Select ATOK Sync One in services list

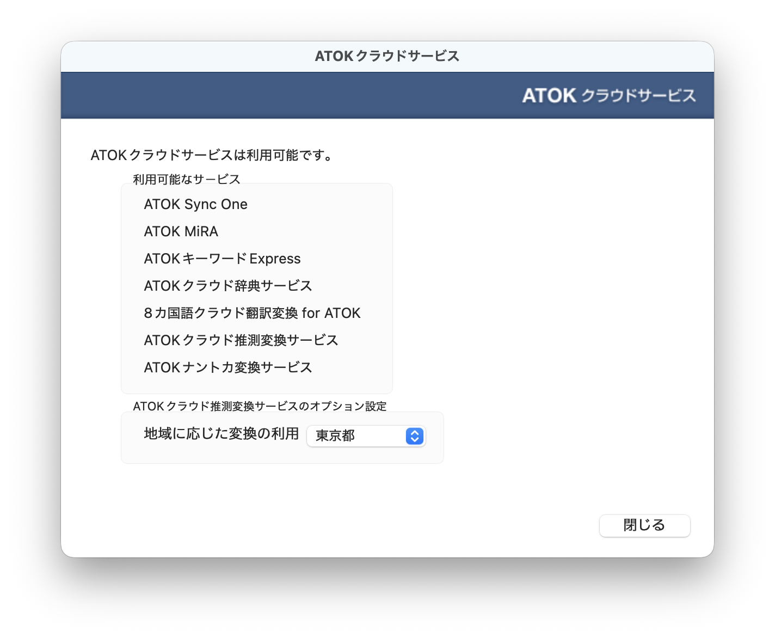(196, 204)
